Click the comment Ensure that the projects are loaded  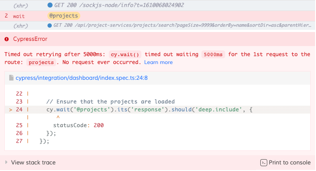point(111,102)
